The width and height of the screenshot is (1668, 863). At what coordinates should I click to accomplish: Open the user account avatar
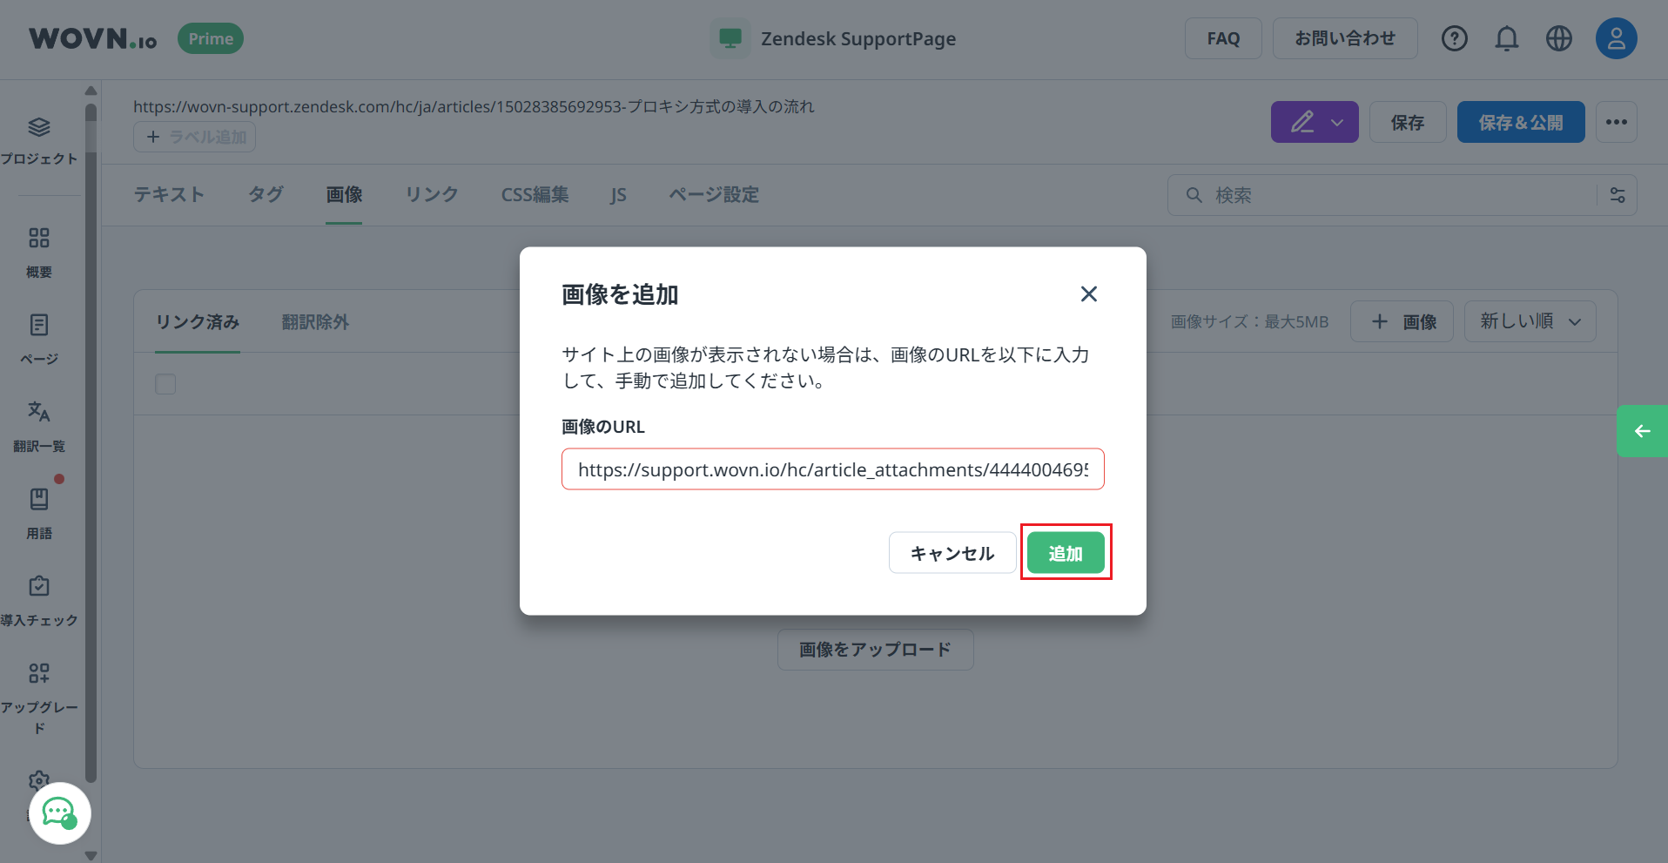1616,38
